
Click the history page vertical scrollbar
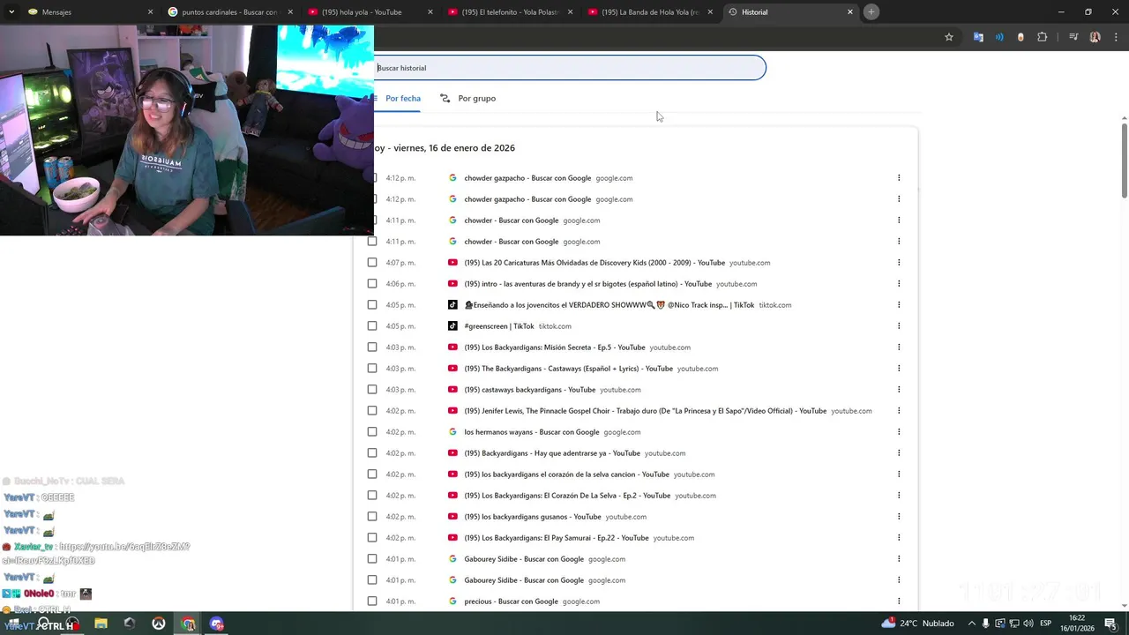1125,161
